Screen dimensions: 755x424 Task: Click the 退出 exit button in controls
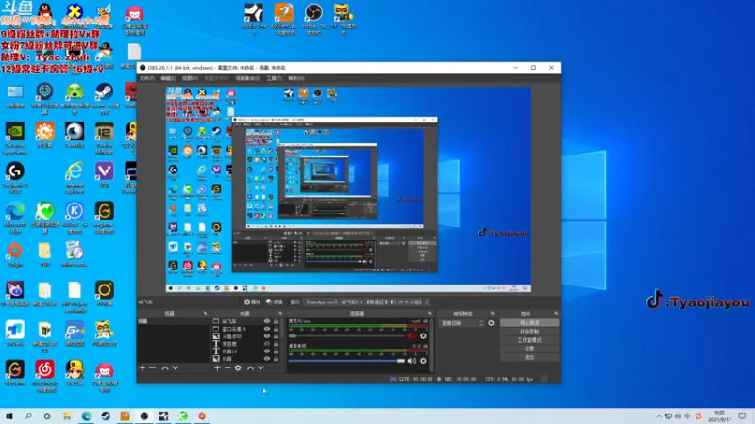[x=529, y=358]
